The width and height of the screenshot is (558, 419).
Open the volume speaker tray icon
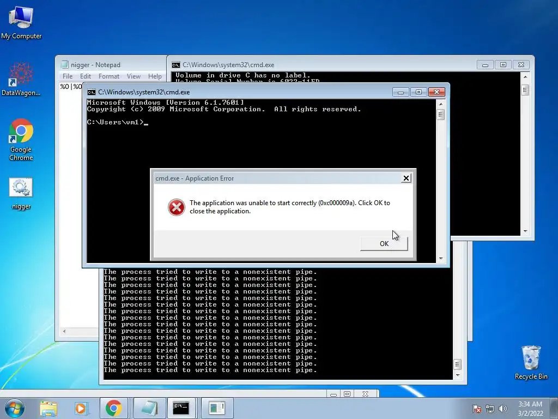pos(502,409)
